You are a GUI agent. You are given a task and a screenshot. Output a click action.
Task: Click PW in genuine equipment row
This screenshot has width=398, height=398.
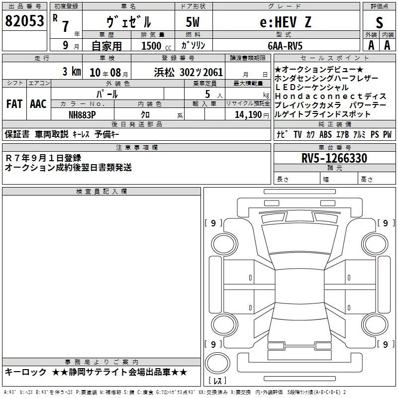[388, 134]
